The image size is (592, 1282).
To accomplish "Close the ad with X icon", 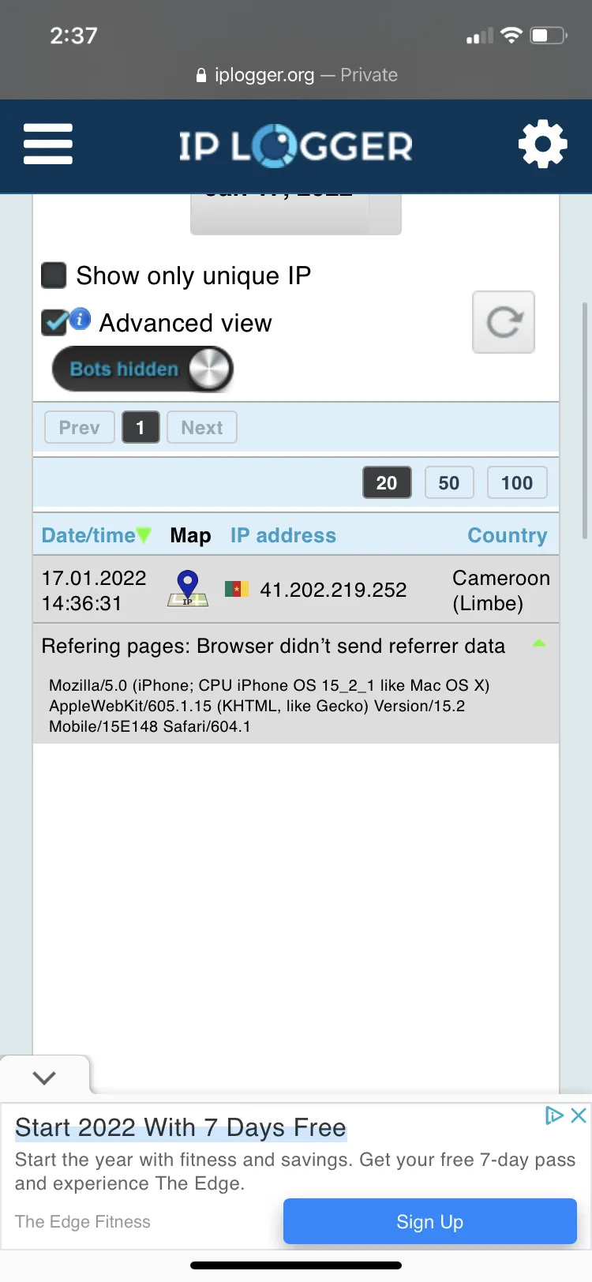I will (579, 1115).
